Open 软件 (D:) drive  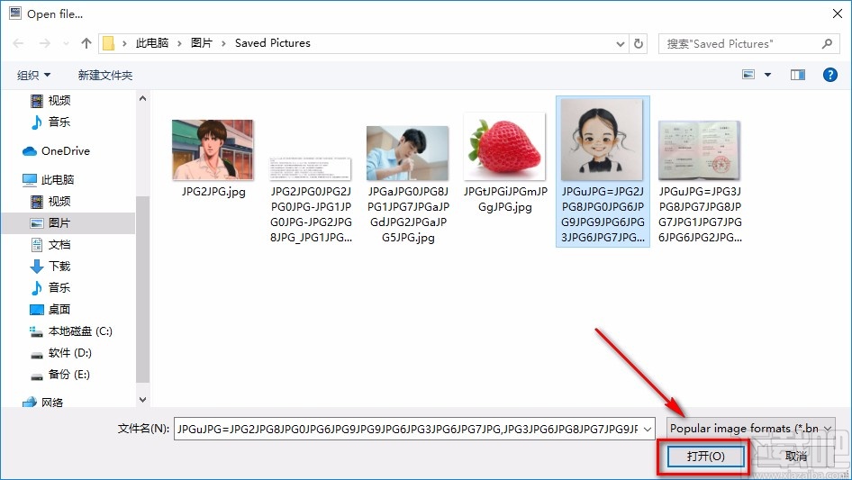pyautogui.click(x=69, y=353)
